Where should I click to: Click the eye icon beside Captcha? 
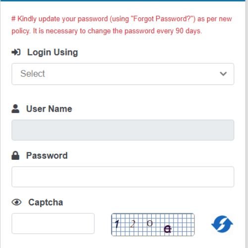(16, 202)
